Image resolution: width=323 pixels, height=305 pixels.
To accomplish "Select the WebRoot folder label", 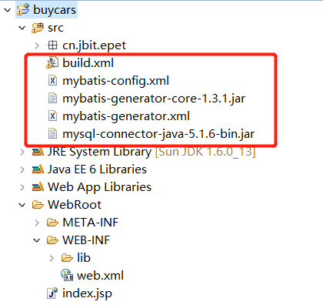I will coord(75,205).
